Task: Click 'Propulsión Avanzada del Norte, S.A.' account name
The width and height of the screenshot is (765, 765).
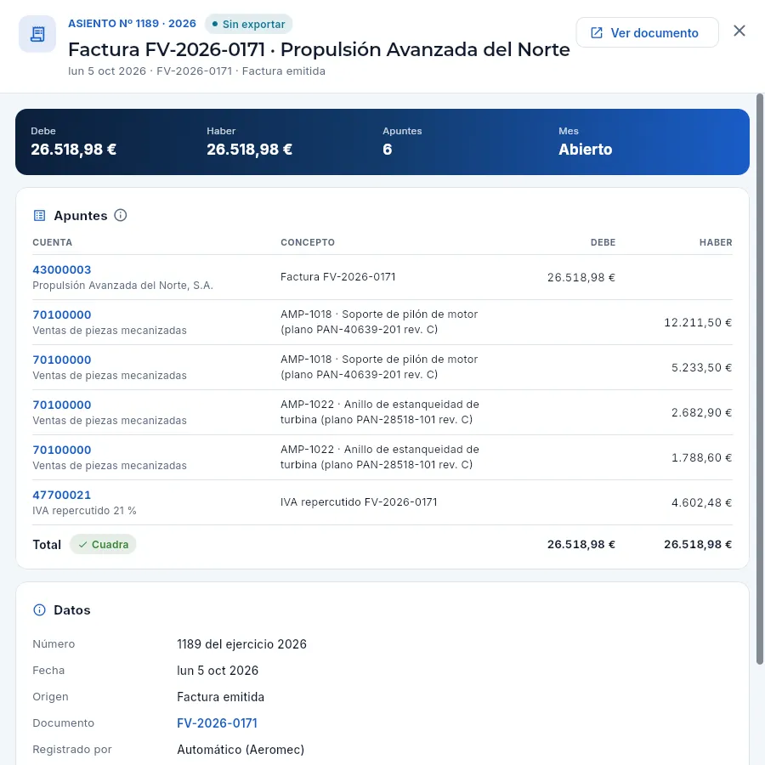Action: pyautogui.click(x=123, y=286)
